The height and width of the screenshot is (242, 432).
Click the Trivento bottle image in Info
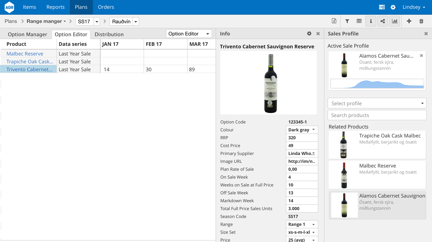[270, 83]
